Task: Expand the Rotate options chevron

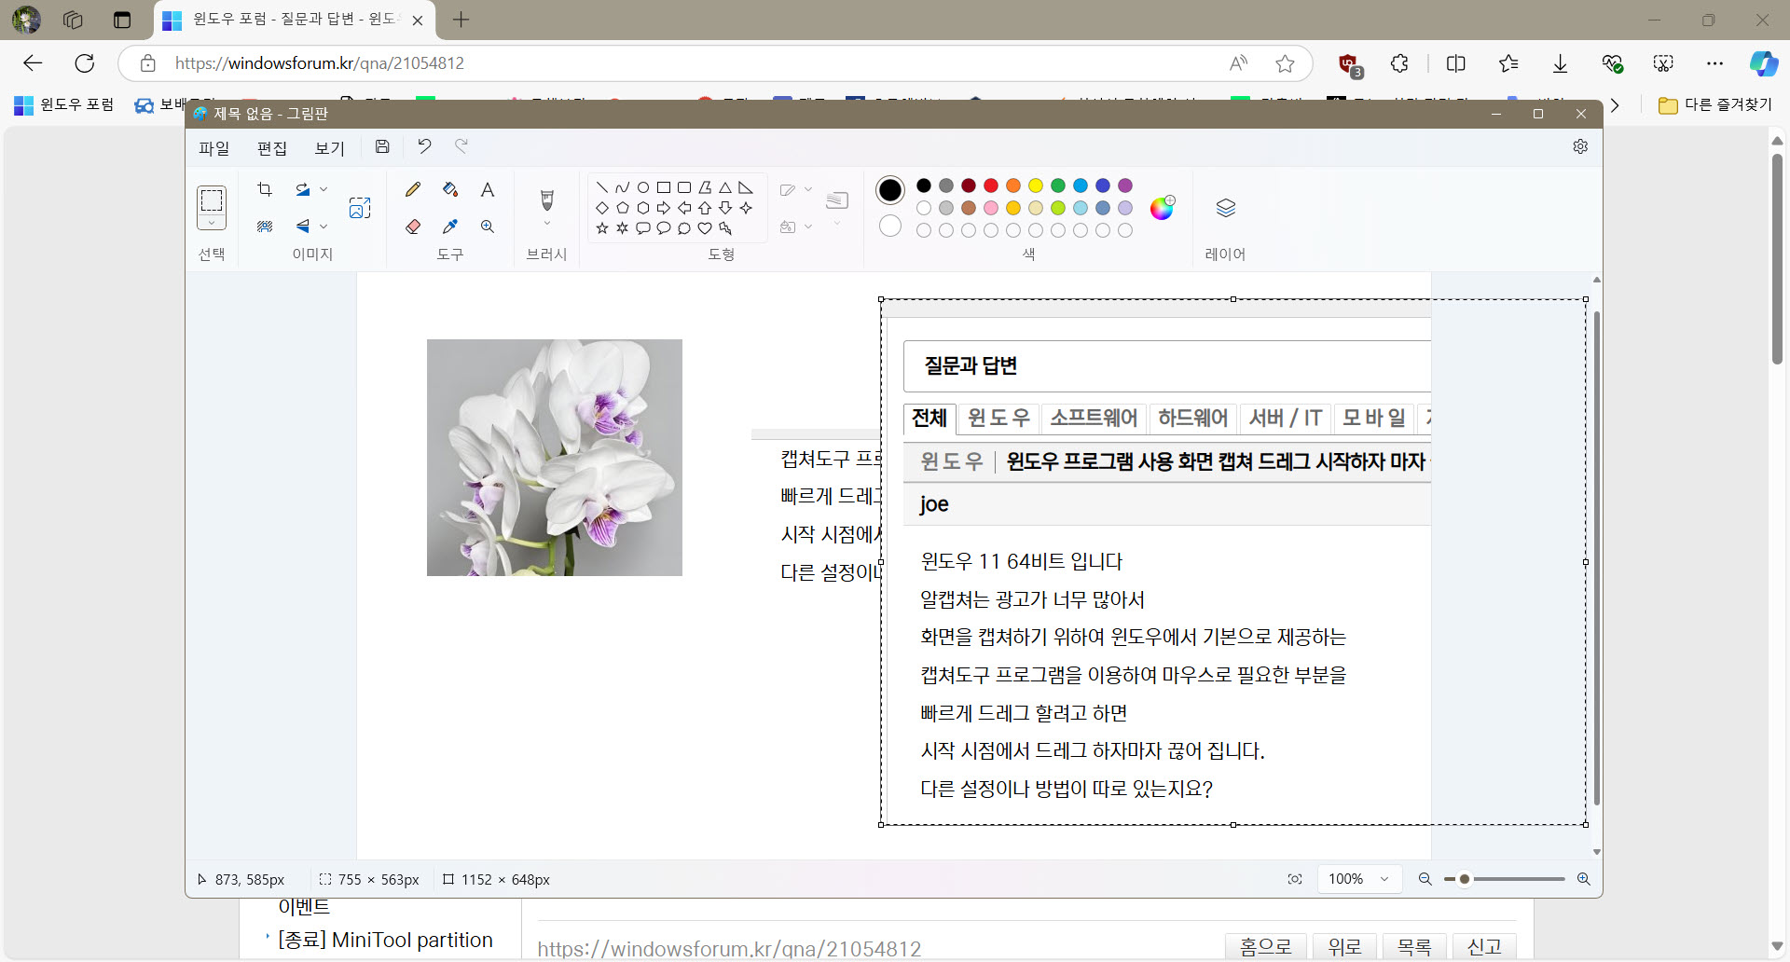Action: [324, 189]
